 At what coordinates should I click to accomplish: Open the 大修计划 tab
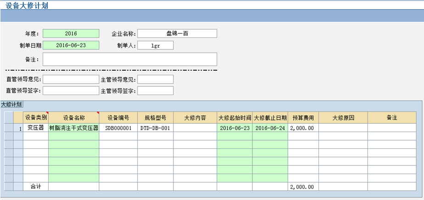[x=11, y=105]
